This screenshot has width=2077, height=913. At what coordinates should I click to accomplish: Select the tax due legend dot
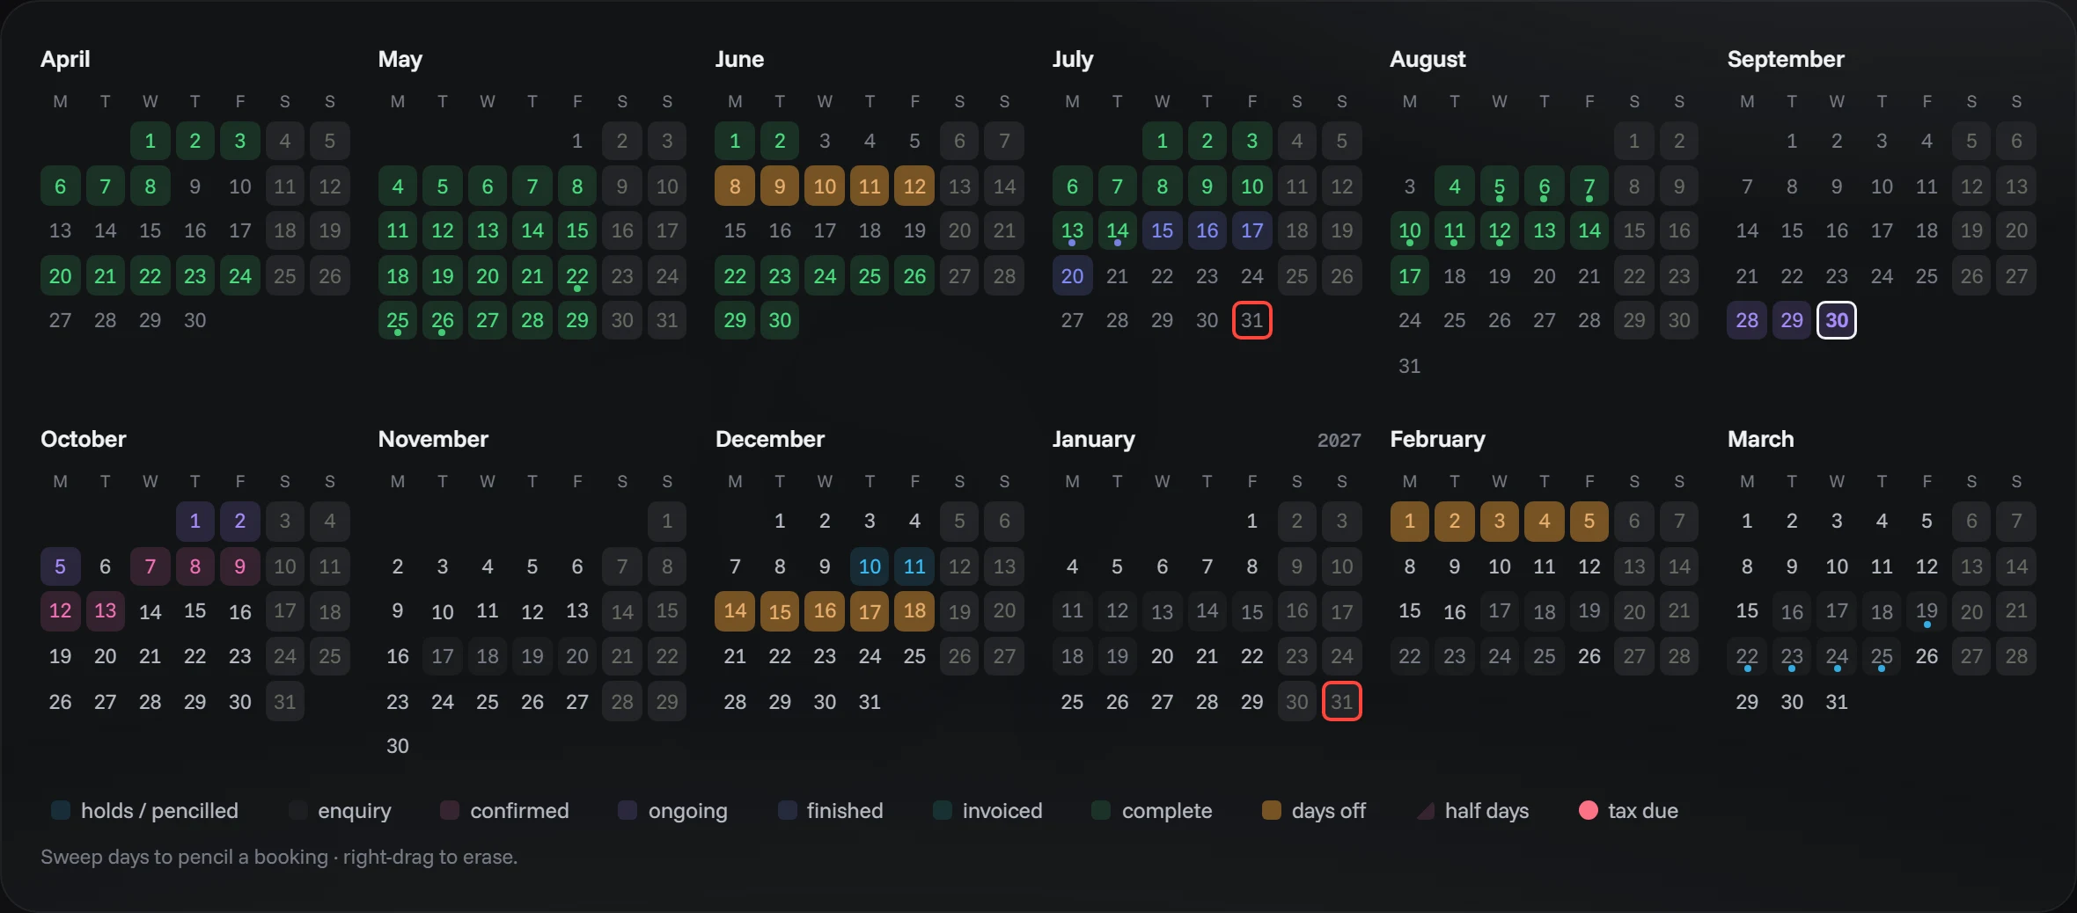tap(1589, 810)
